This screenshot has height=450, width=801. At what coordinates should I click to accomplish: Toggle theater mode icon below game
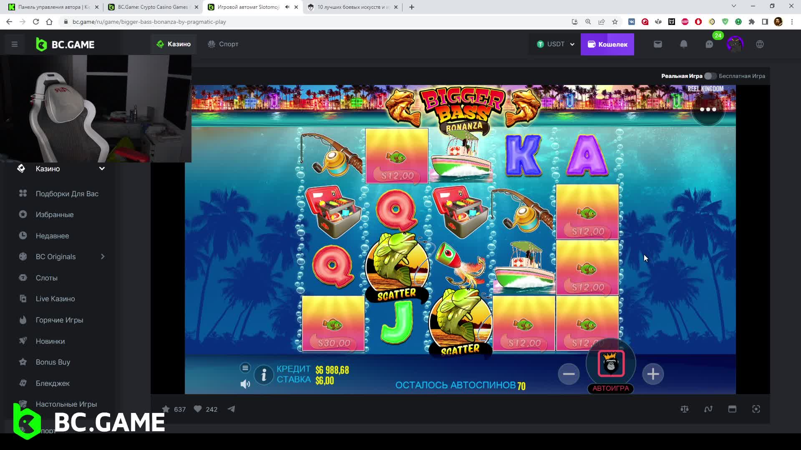click(732, 409)
